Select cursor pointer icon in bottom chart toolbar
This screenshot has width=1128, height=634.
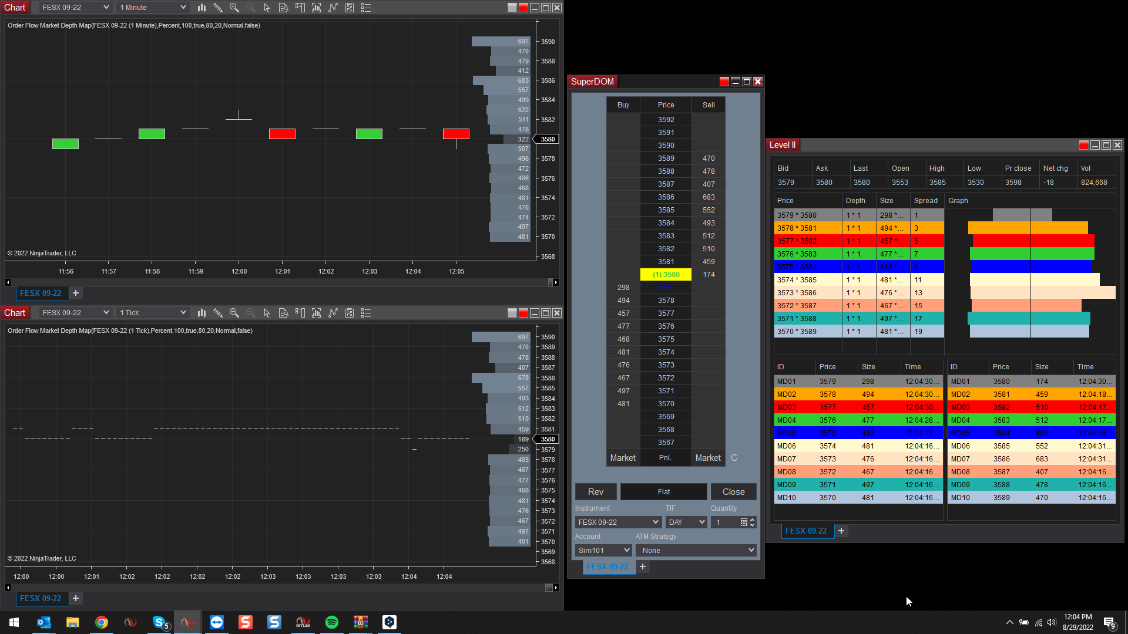267,313
